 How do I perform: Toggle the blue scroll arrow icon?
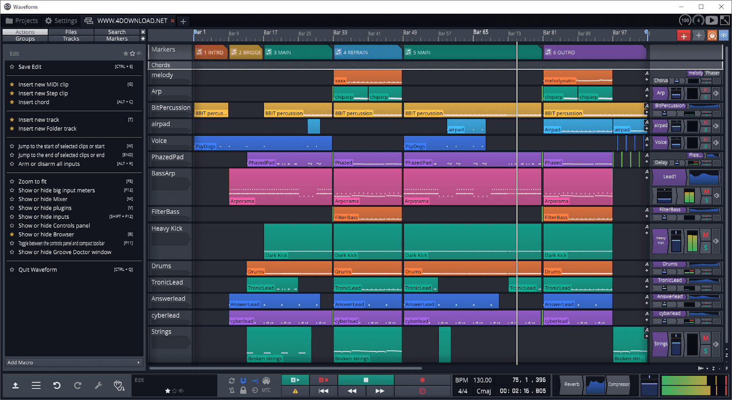click(255, 380)
